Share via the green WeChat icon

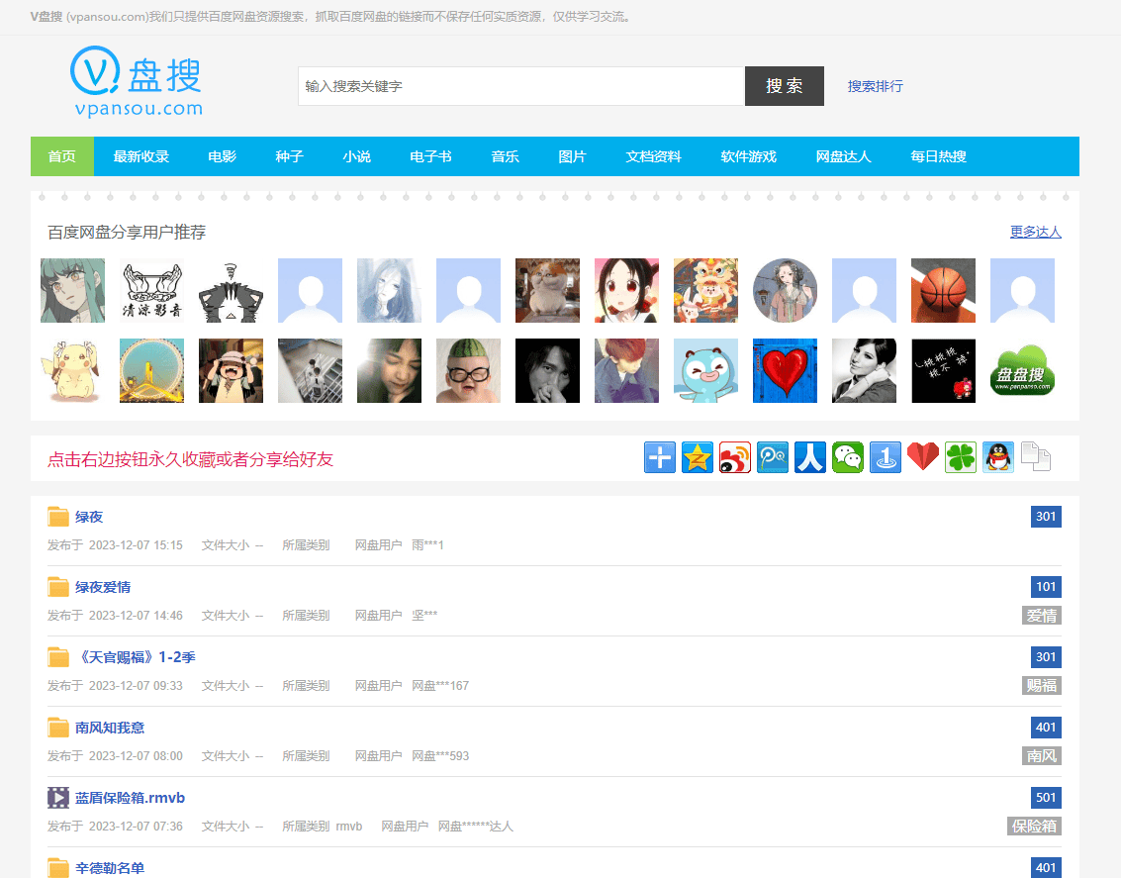pyautogui.click(x=848, y=457)
